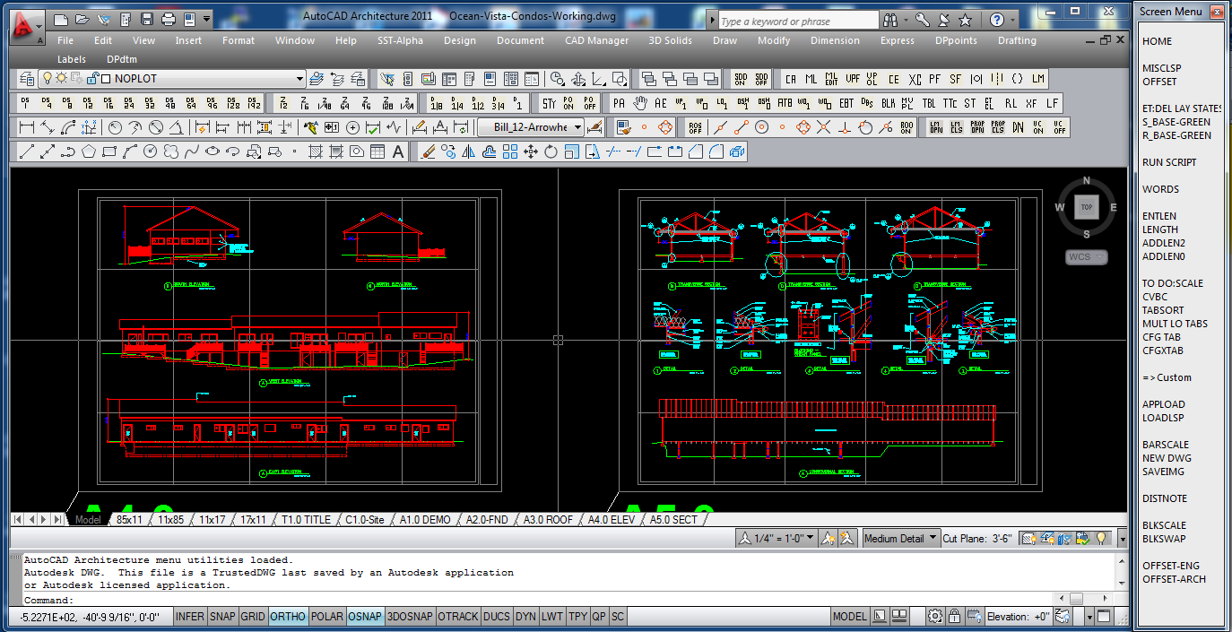The image size is (1232, 632).
Task: Open the binoculars search options arrow
Action: pyautogui.click(x=906, y=19)
